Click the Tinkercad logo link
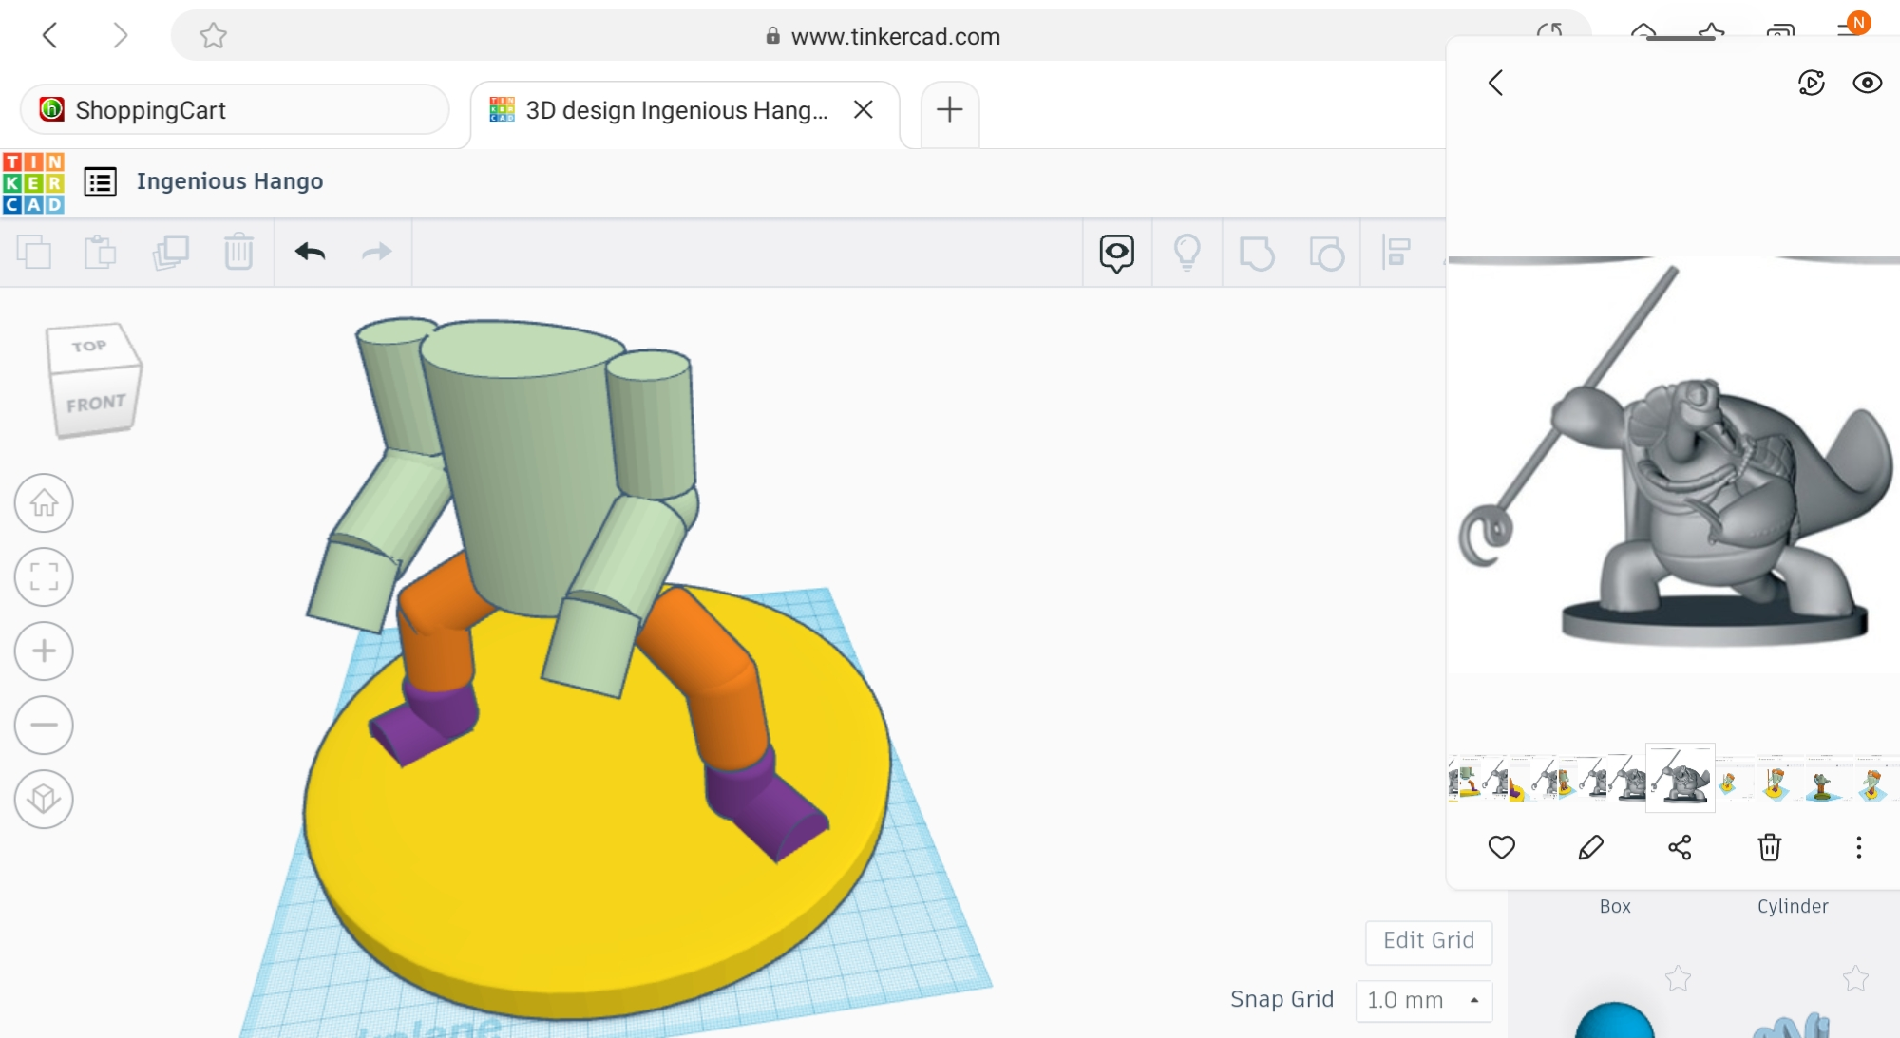1900x1038 pixels. pos(33,182)
